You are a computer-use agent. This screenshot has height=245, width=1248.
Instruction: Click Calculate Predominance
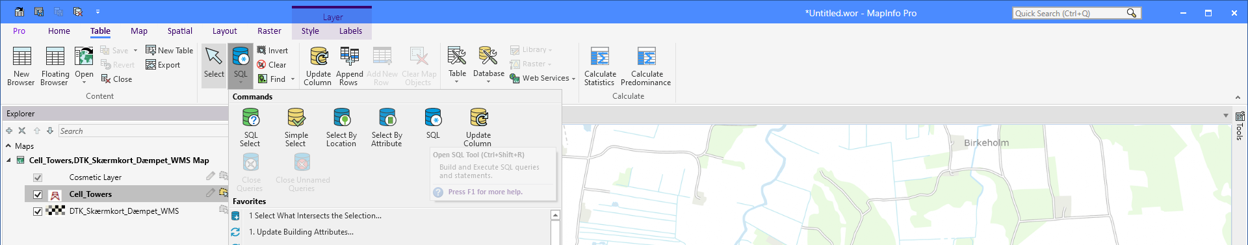pyautogui.click(x=646, y=66)
